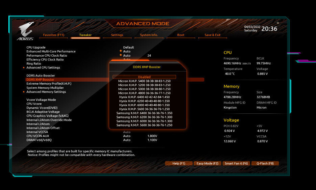Screen dimensions: 316x190
Task: Click star icon beside Peformance Clock Ratio Auto
Action: [x=121, y=55]
